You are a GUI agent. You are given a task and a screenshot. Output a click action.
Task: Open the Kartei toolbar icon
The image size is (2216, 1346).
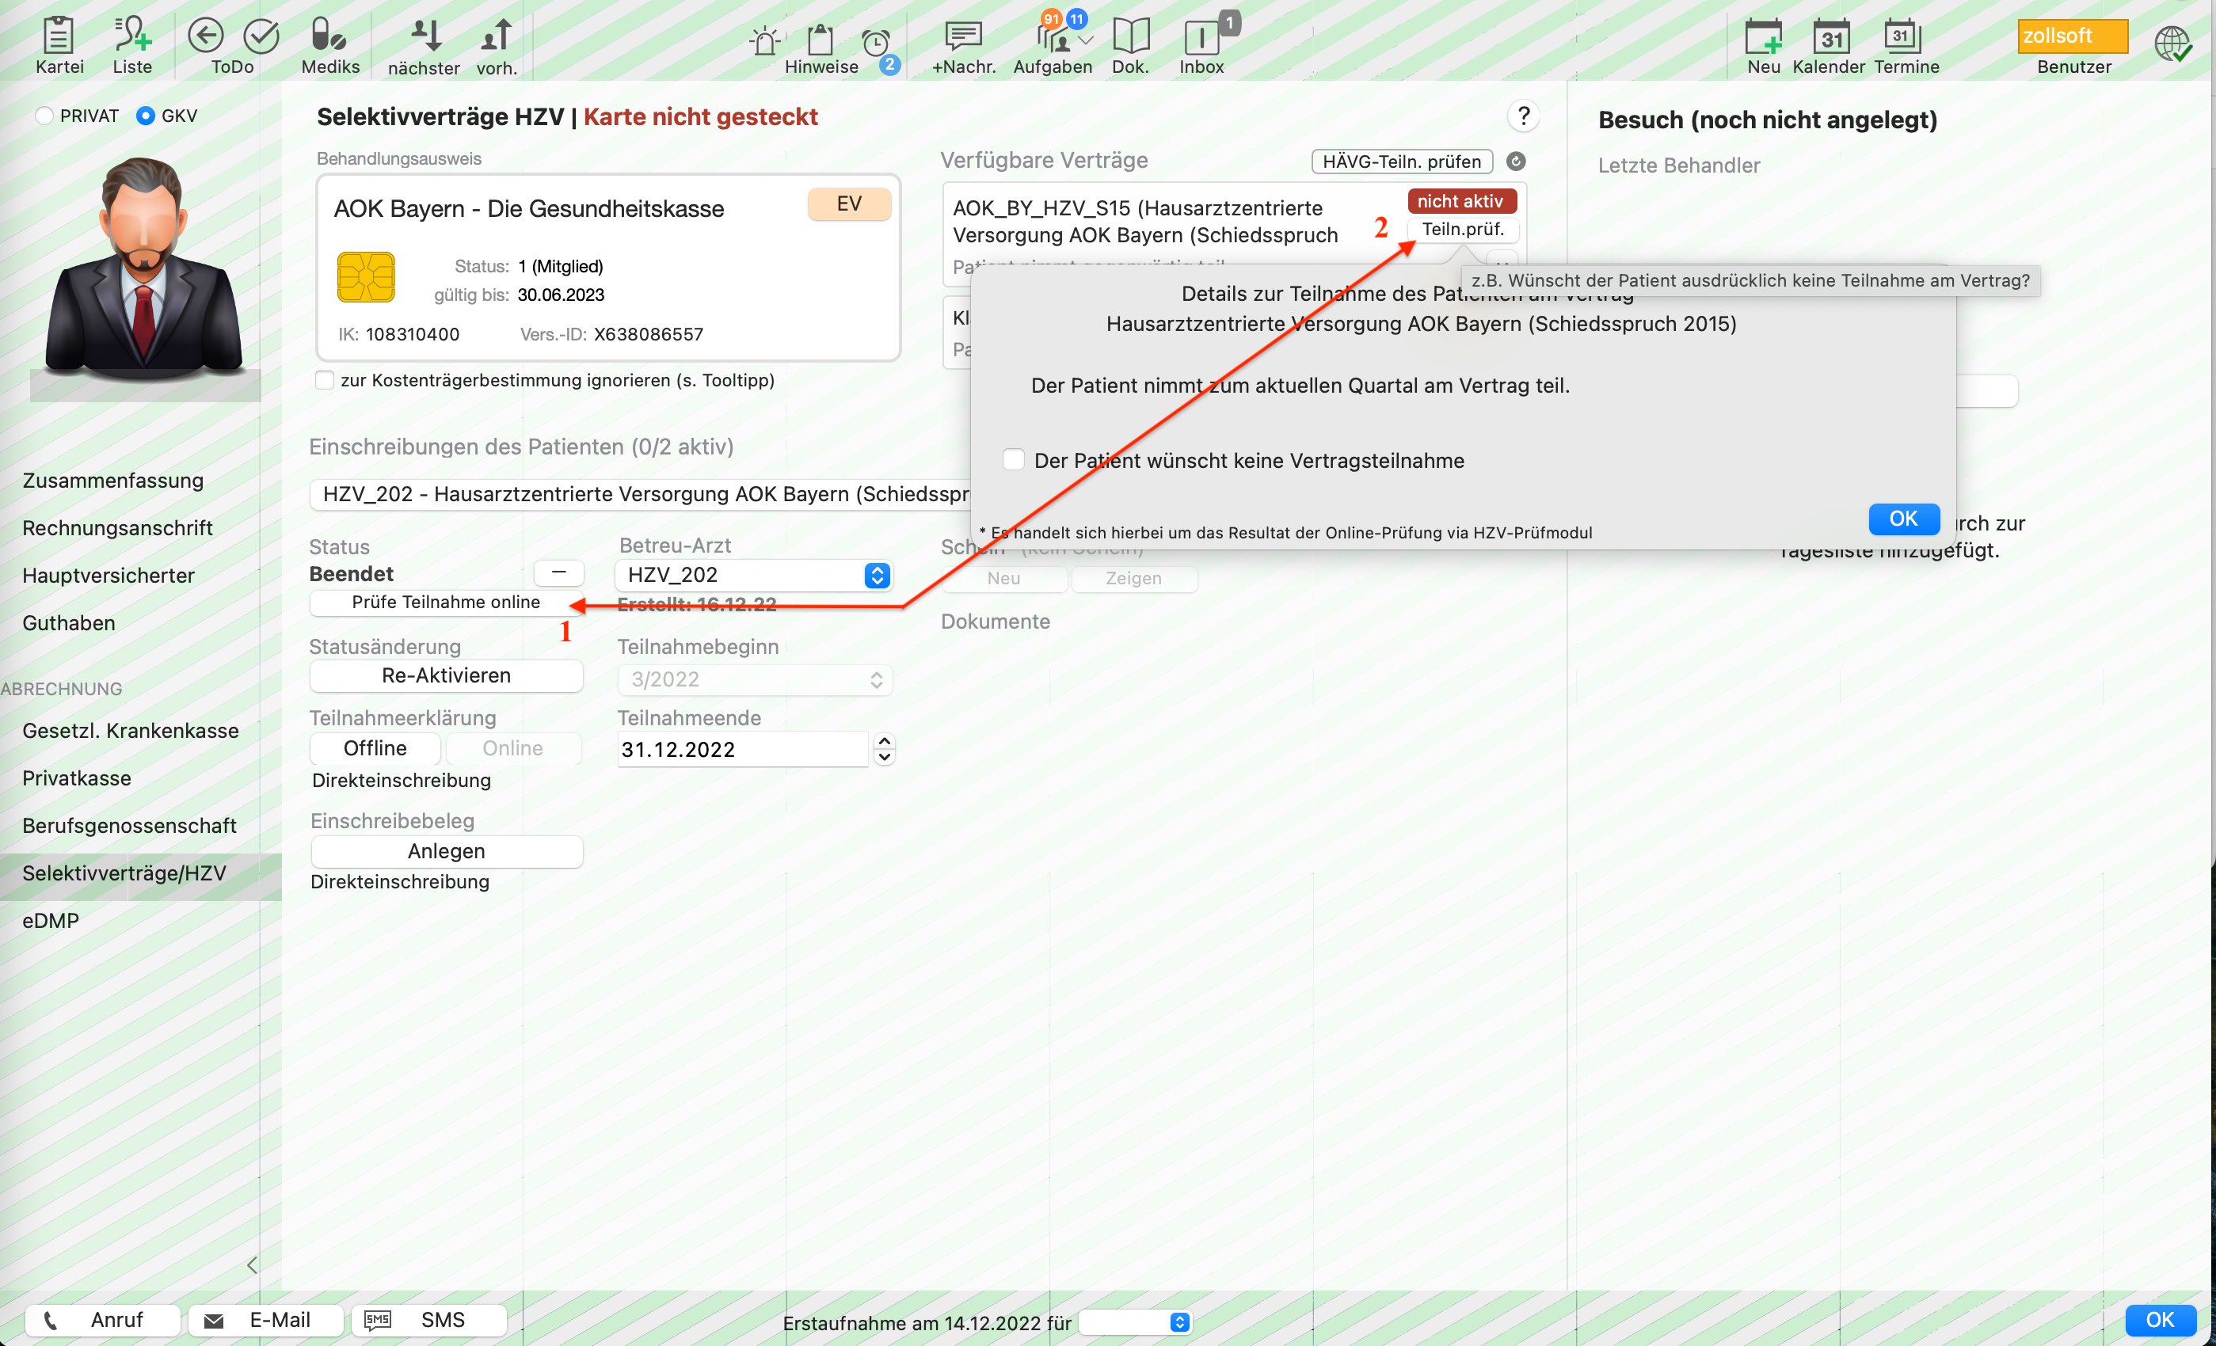tap(59, 36)
